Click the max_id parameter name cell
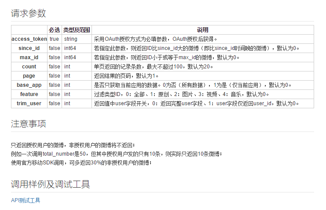Image resolution: width=326 pixels, height=210 pixels. pyautogui.click(x=29, y=57)
